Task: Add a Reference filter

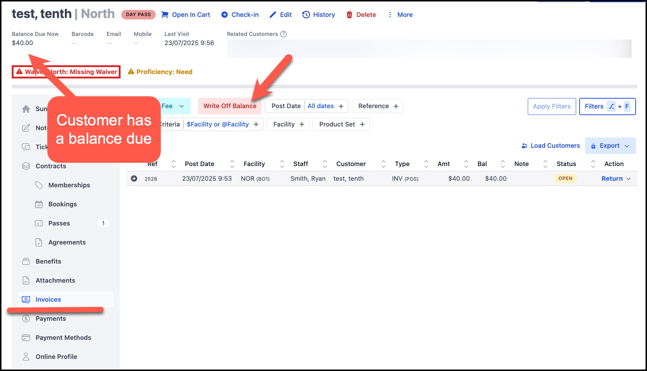Action: coord(378,106)
